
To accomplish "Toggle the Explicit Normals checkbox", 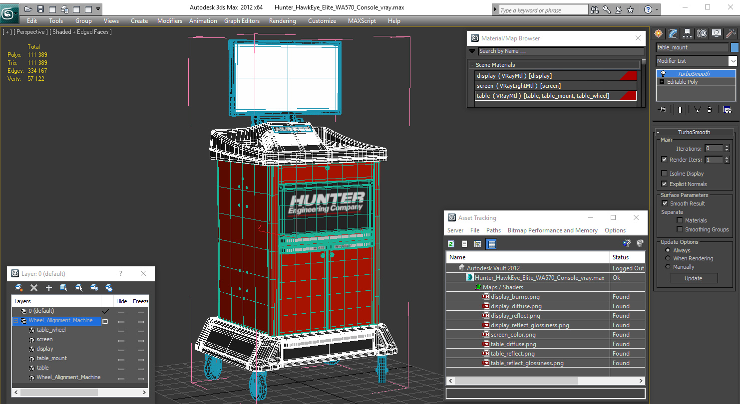I will 664,184.
